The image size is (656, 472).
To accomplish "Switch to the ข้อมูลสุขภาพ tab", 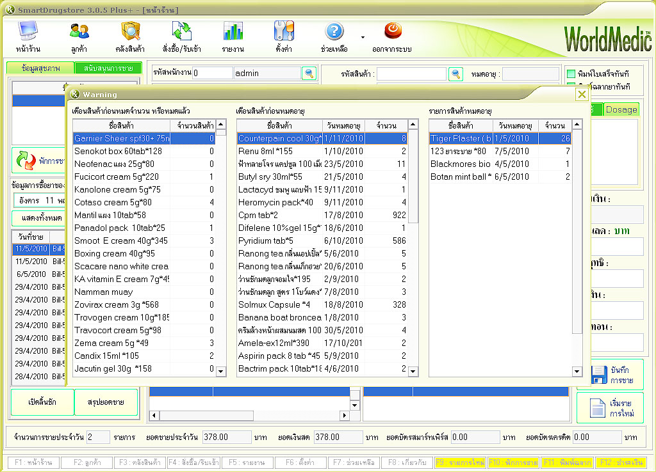I will coord(40,68).
